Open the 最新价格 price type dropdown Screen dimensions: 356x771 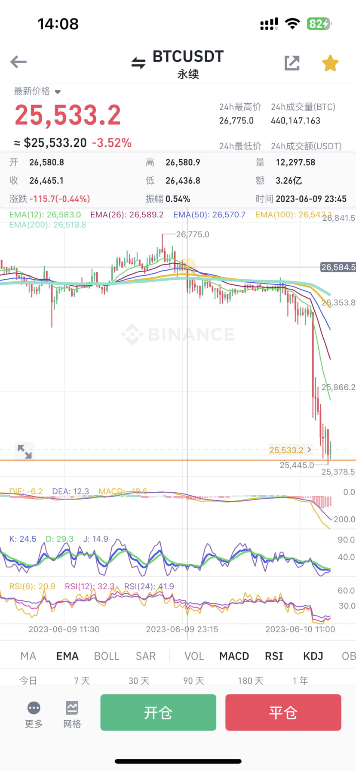coord(37,91)
